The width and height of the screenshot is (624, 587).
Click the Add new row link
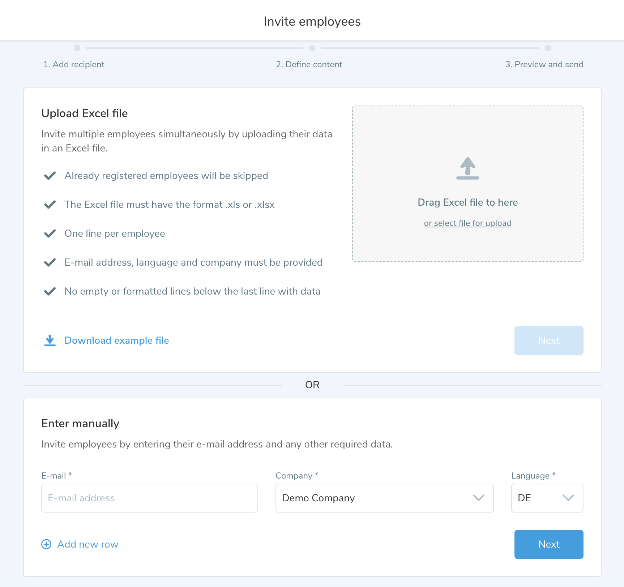(x=88, y=544)
